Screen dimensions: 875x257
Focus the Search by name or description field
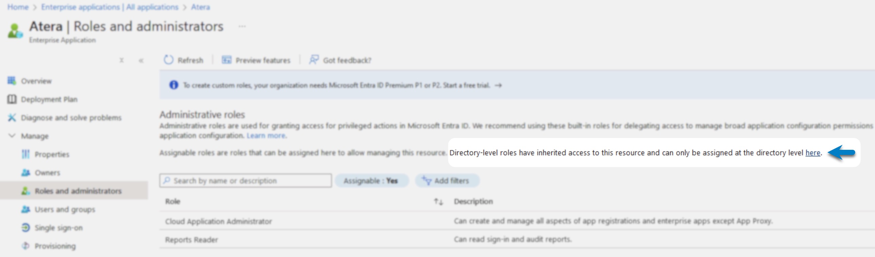(246, 180)
